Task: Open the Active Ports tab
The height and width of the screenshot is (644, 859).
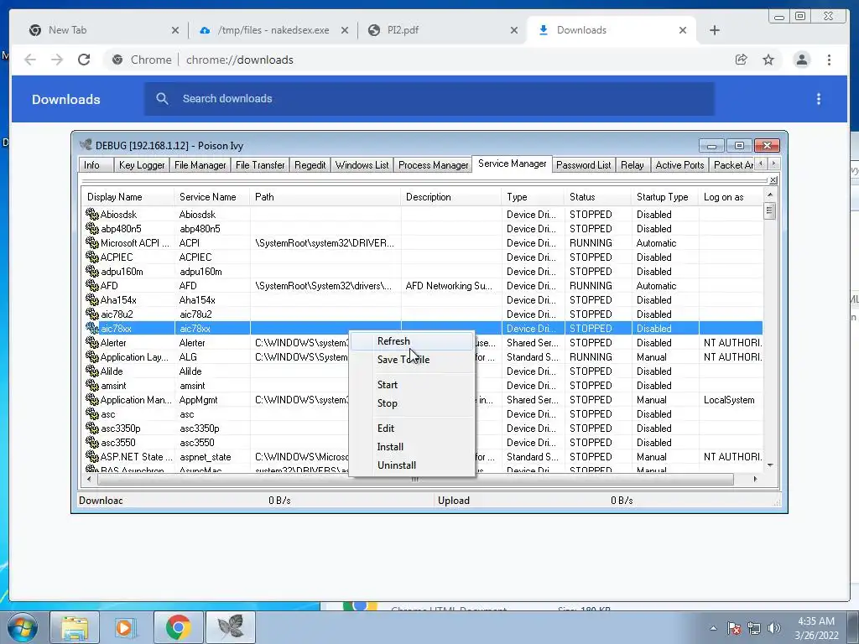Action: point(679,165)
